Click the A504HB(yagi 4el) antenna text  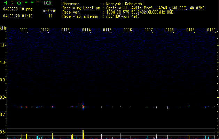point(123,16)
